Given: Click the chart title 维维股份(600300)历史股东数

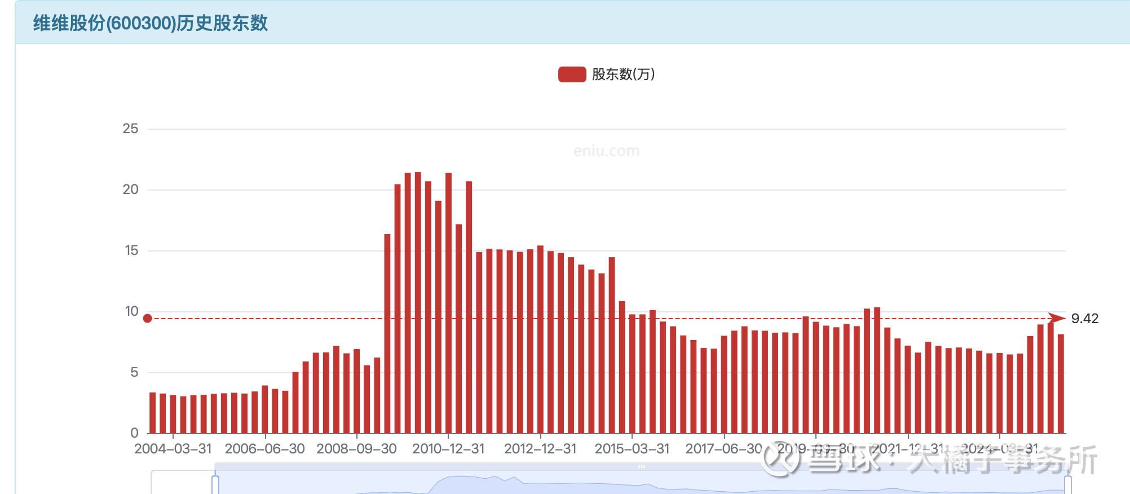Looking at the screenshot, I should 151,23.
